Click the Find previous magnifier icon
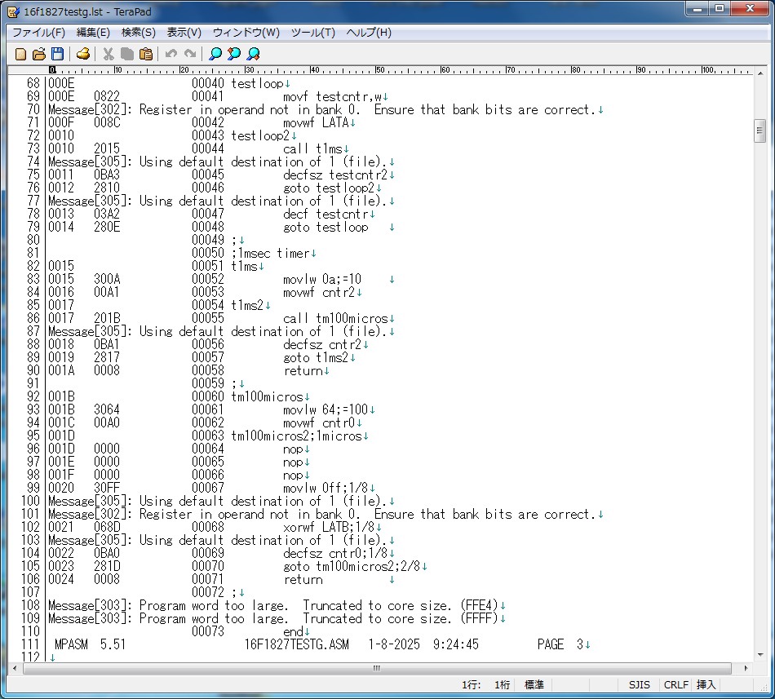The width and height of the screenshot is (775, 699). [x=234, y=54]
